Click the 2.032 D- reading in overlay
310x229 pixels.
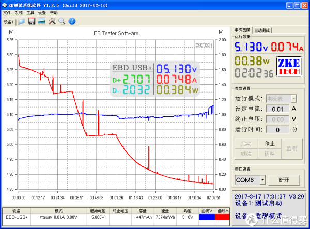click(136, 90)
